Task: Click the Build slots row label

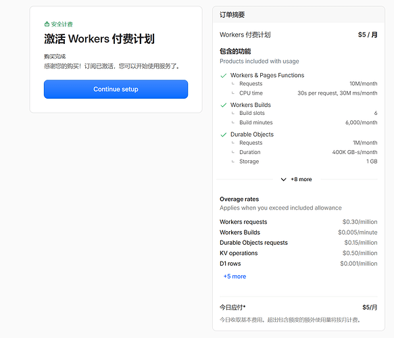Action: point(252,113)
